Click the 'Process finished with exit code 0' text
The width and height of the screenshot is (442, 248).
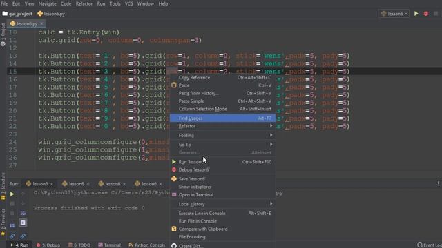pyautogui.click(x=89, y=208)
